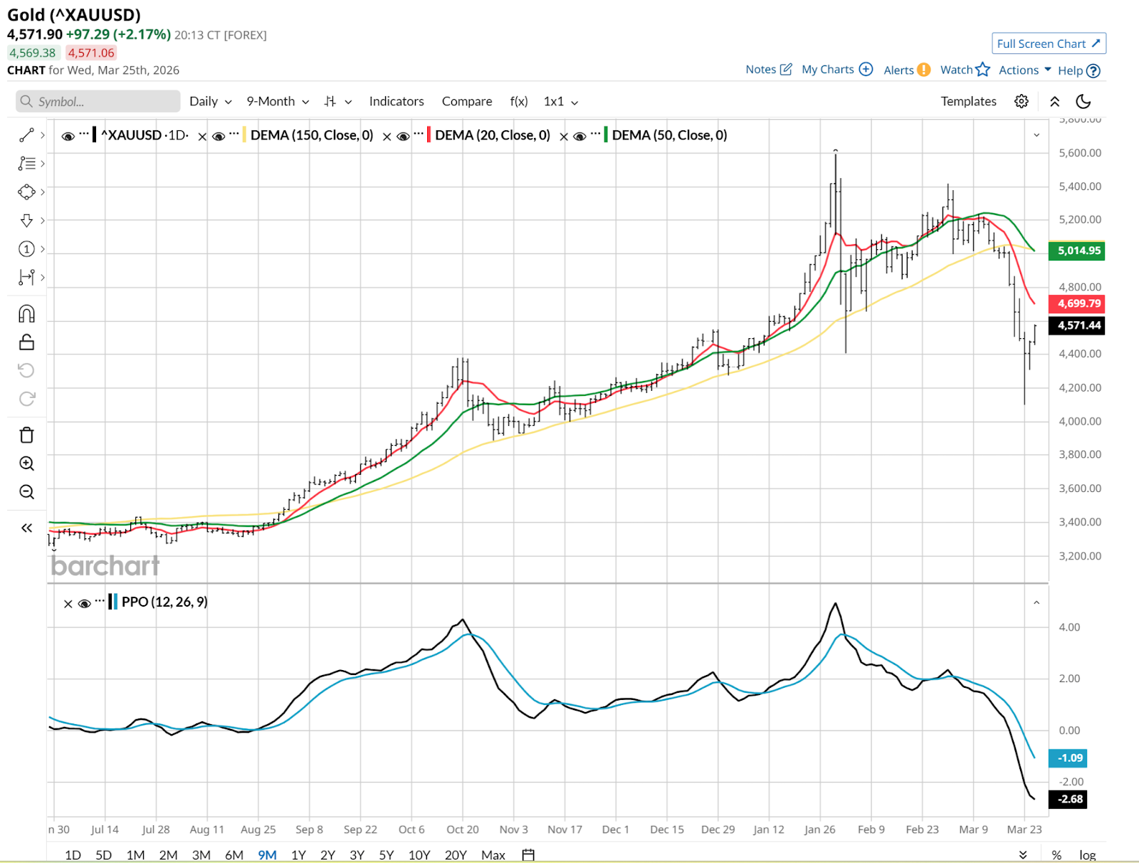
Task: Expand the 9-Month period dropdown
Action: 278,101
